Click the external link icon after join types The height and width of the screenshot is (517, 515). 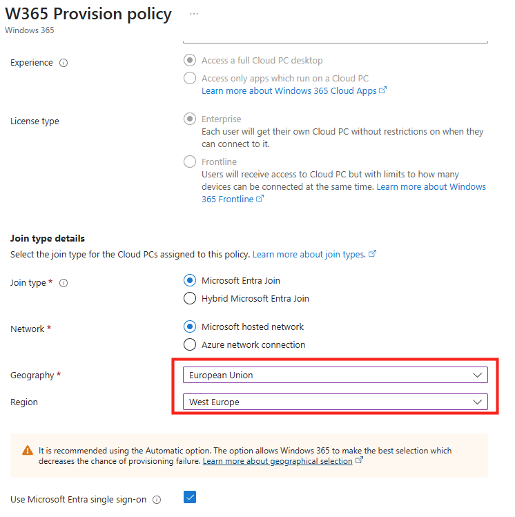pyautogui.click(x=373, y=254)
